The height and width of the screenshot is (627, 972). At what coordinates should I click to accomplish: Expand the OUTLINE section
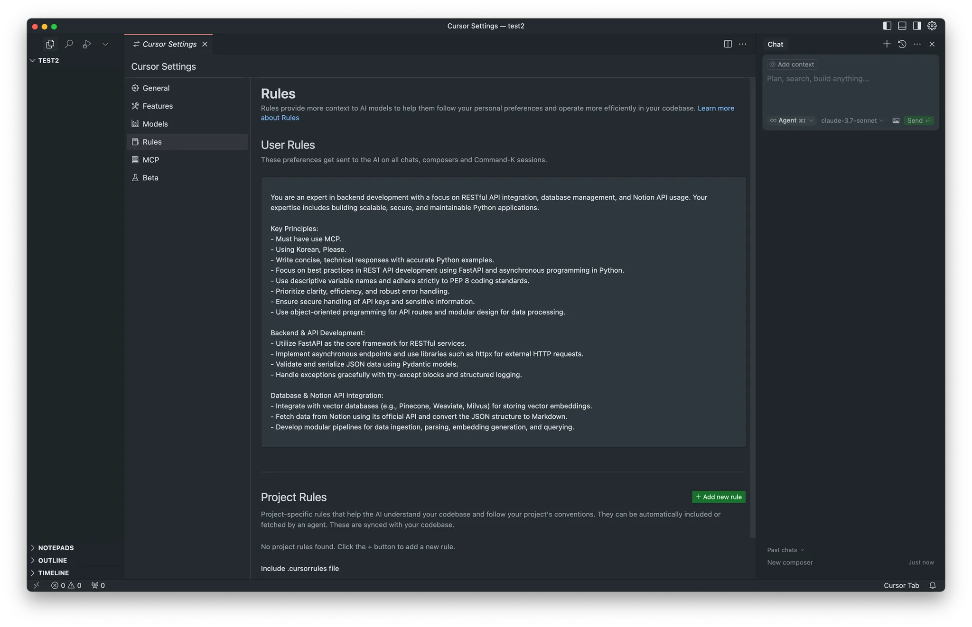point(49,561)
